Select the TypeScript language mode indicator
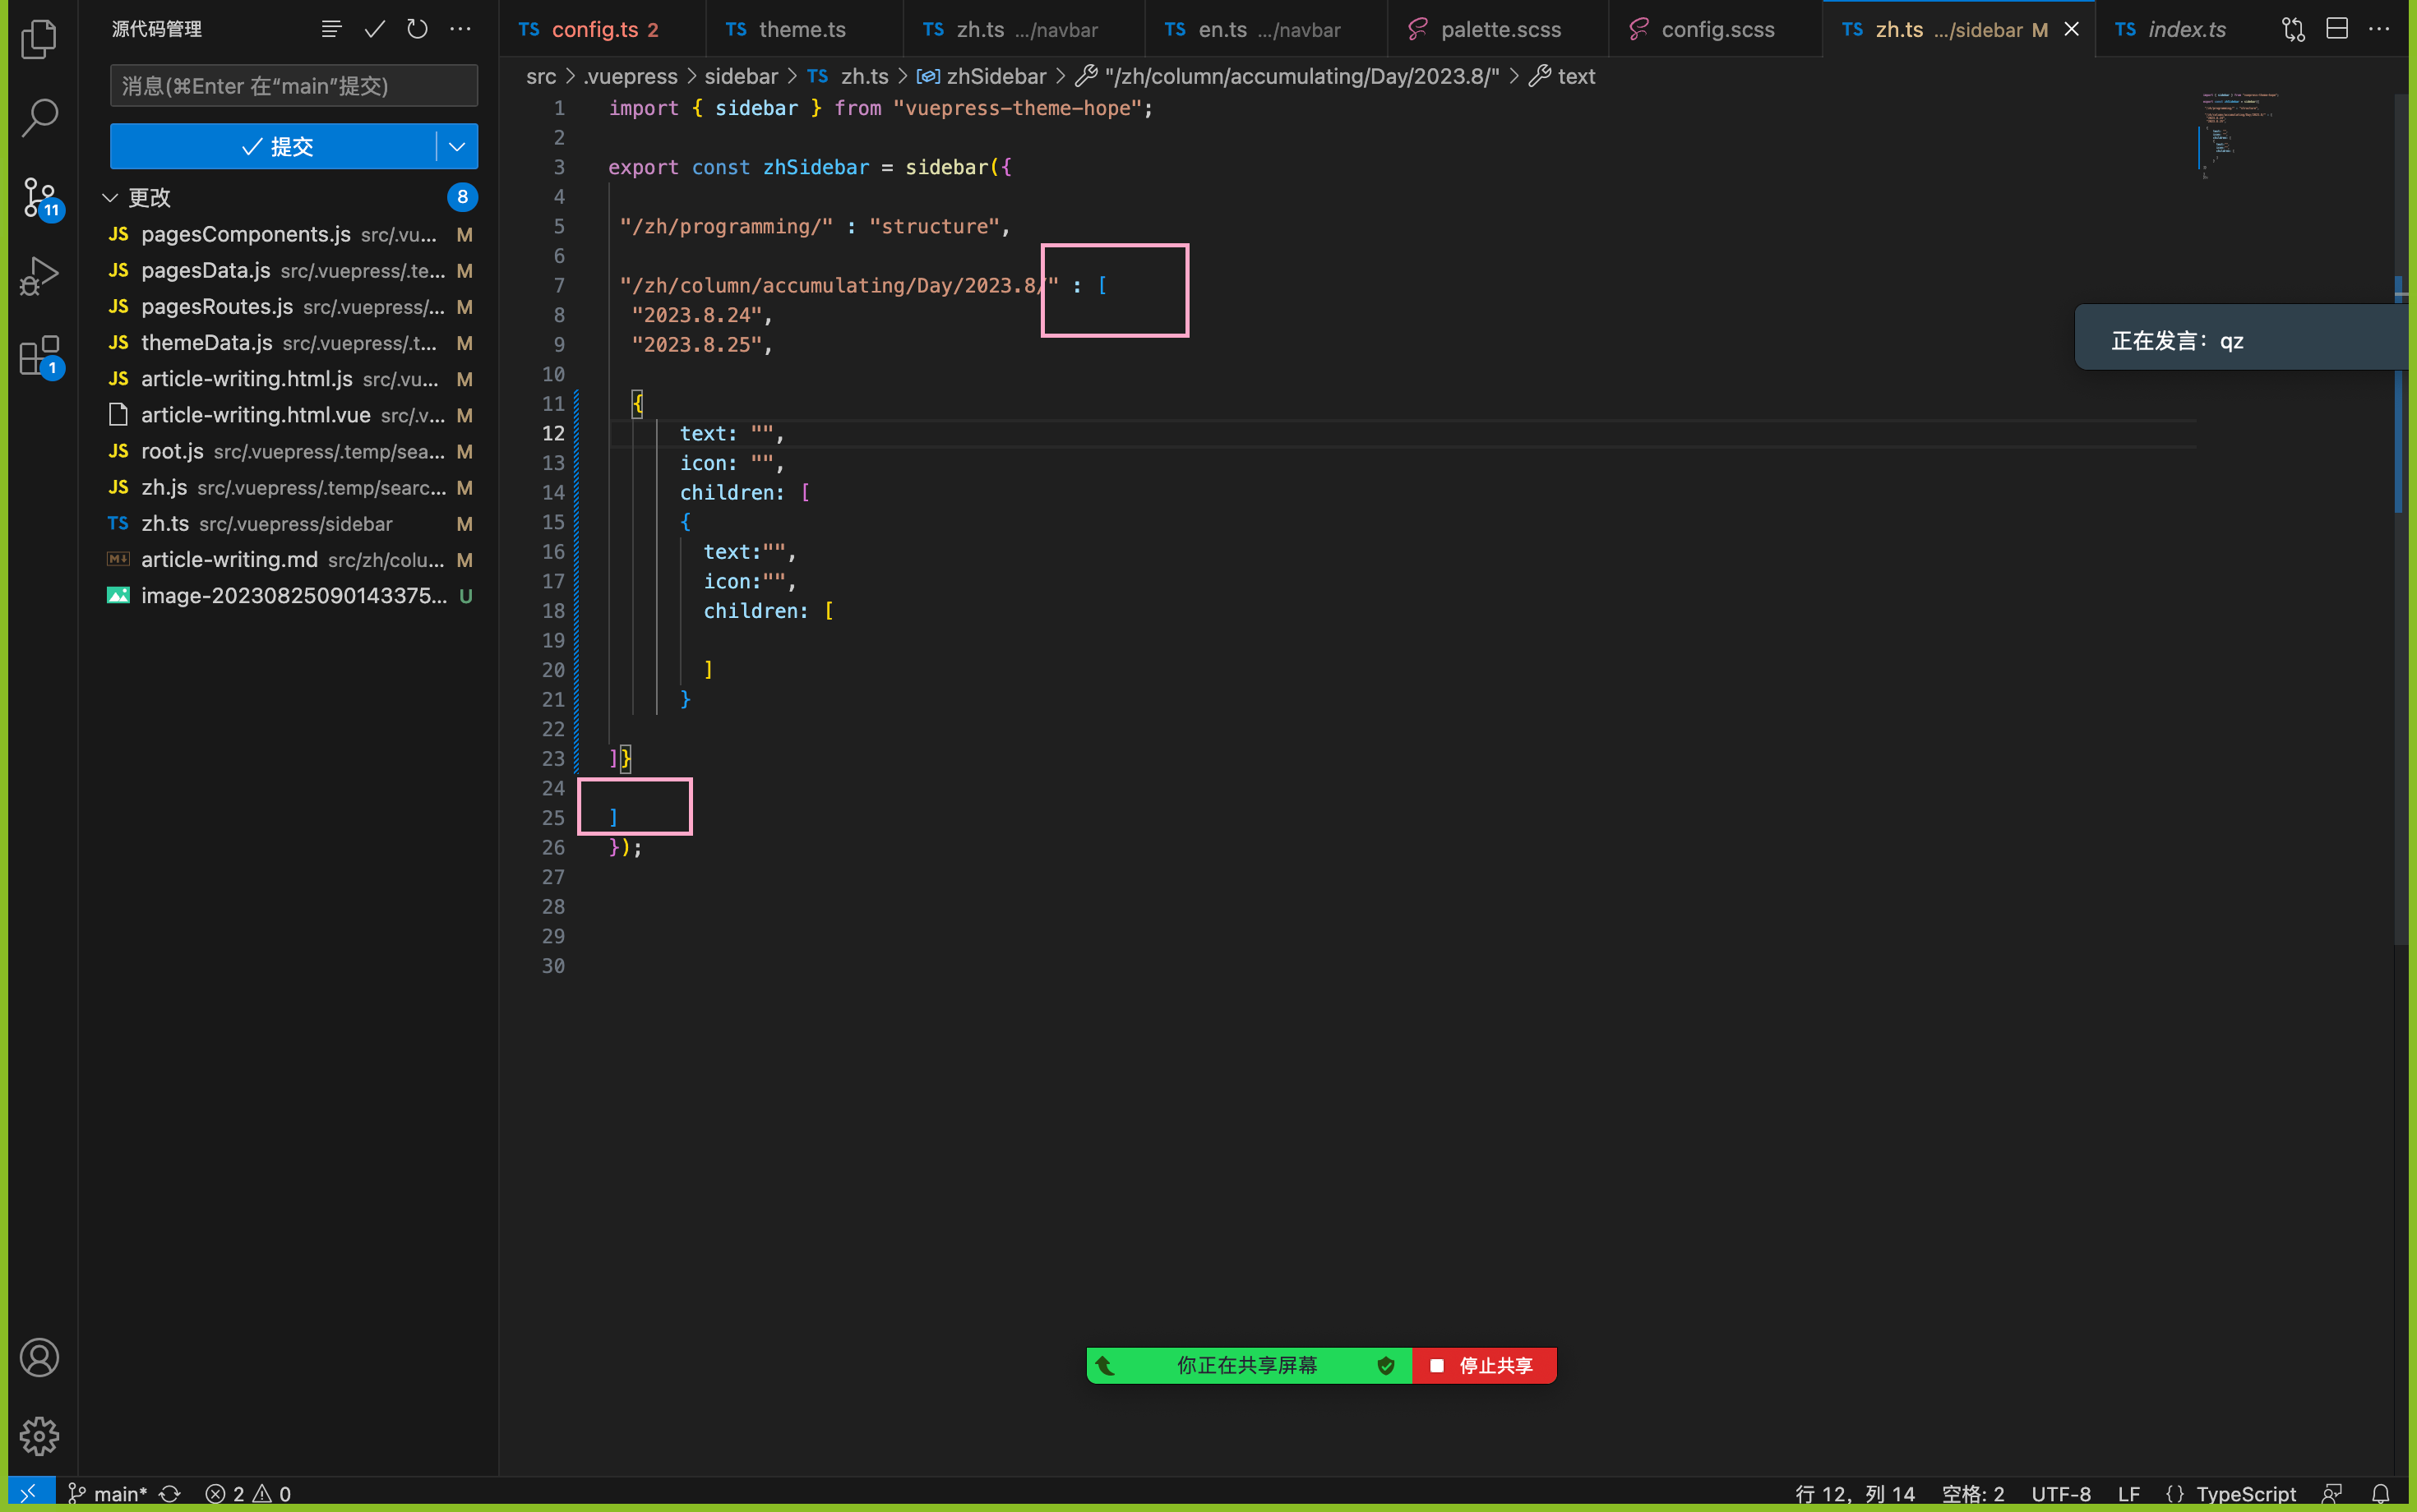The width and height of the screenshot is (2417, 1512). [x=2248, y=1493]
